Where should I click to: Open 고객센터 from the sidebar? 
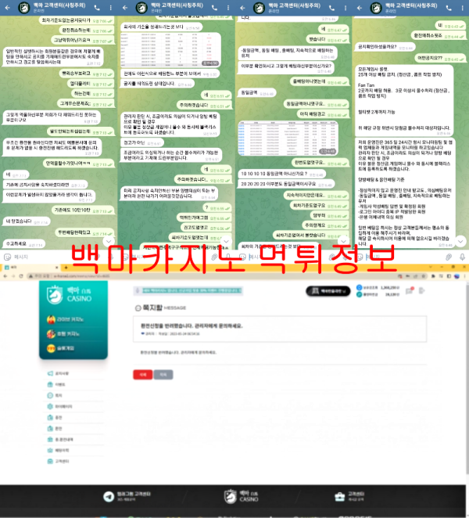point(58,461)
